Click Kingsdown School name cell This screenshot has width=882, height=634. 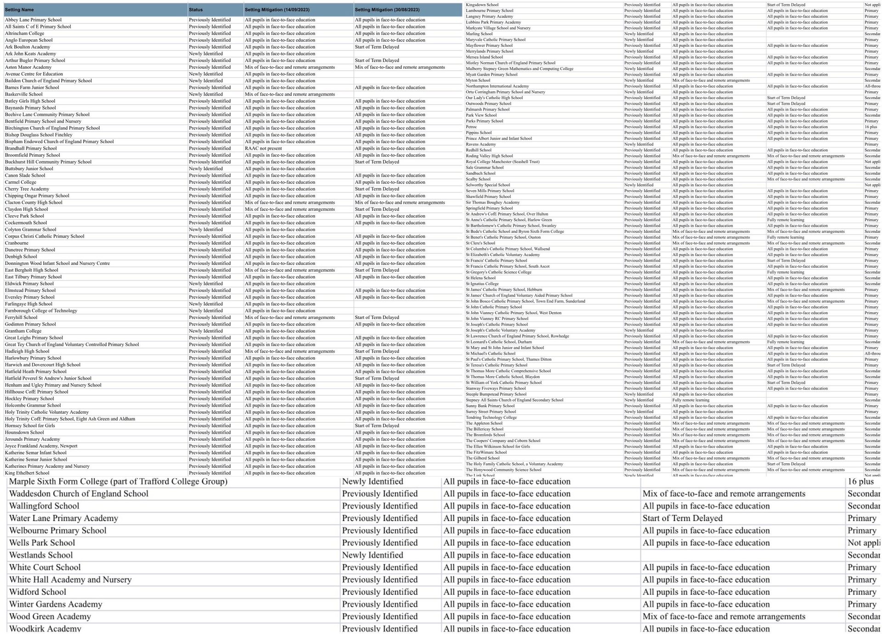point(482,5)
